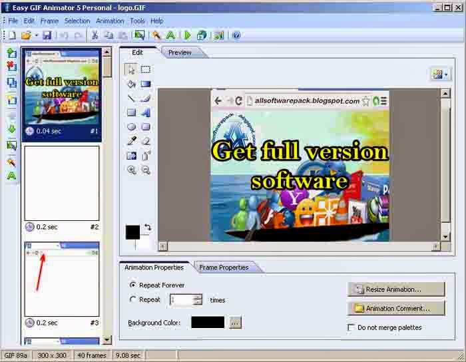Save the animation using the floppy icon
This screenshot has width=466, height=362.
pyautogui.click(x=47, y=35)
